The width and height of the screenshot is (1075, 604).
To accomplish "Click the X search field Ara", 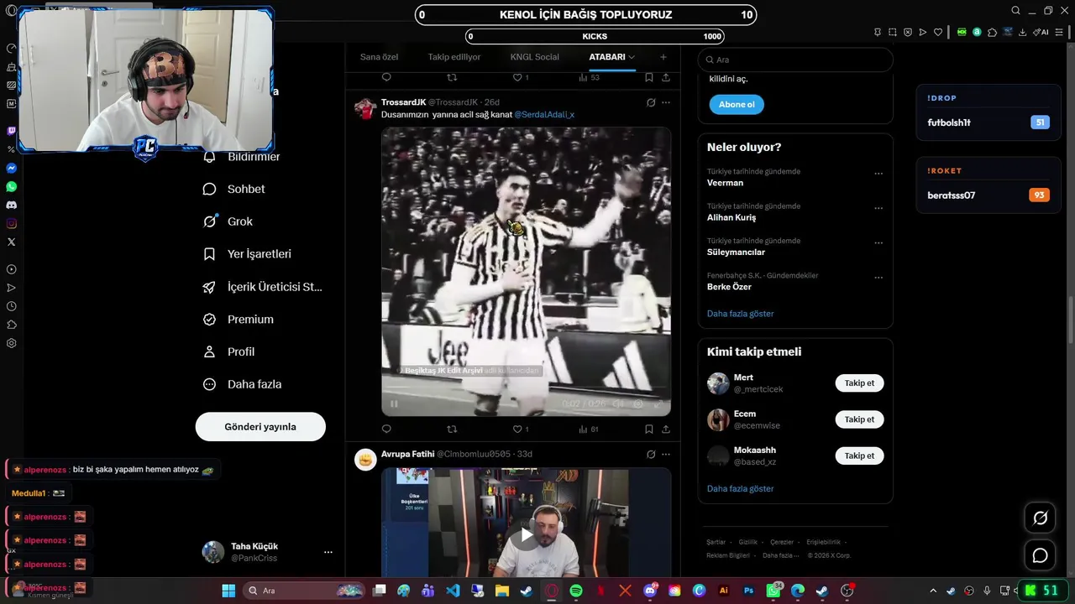I will (x=795, y=60).
